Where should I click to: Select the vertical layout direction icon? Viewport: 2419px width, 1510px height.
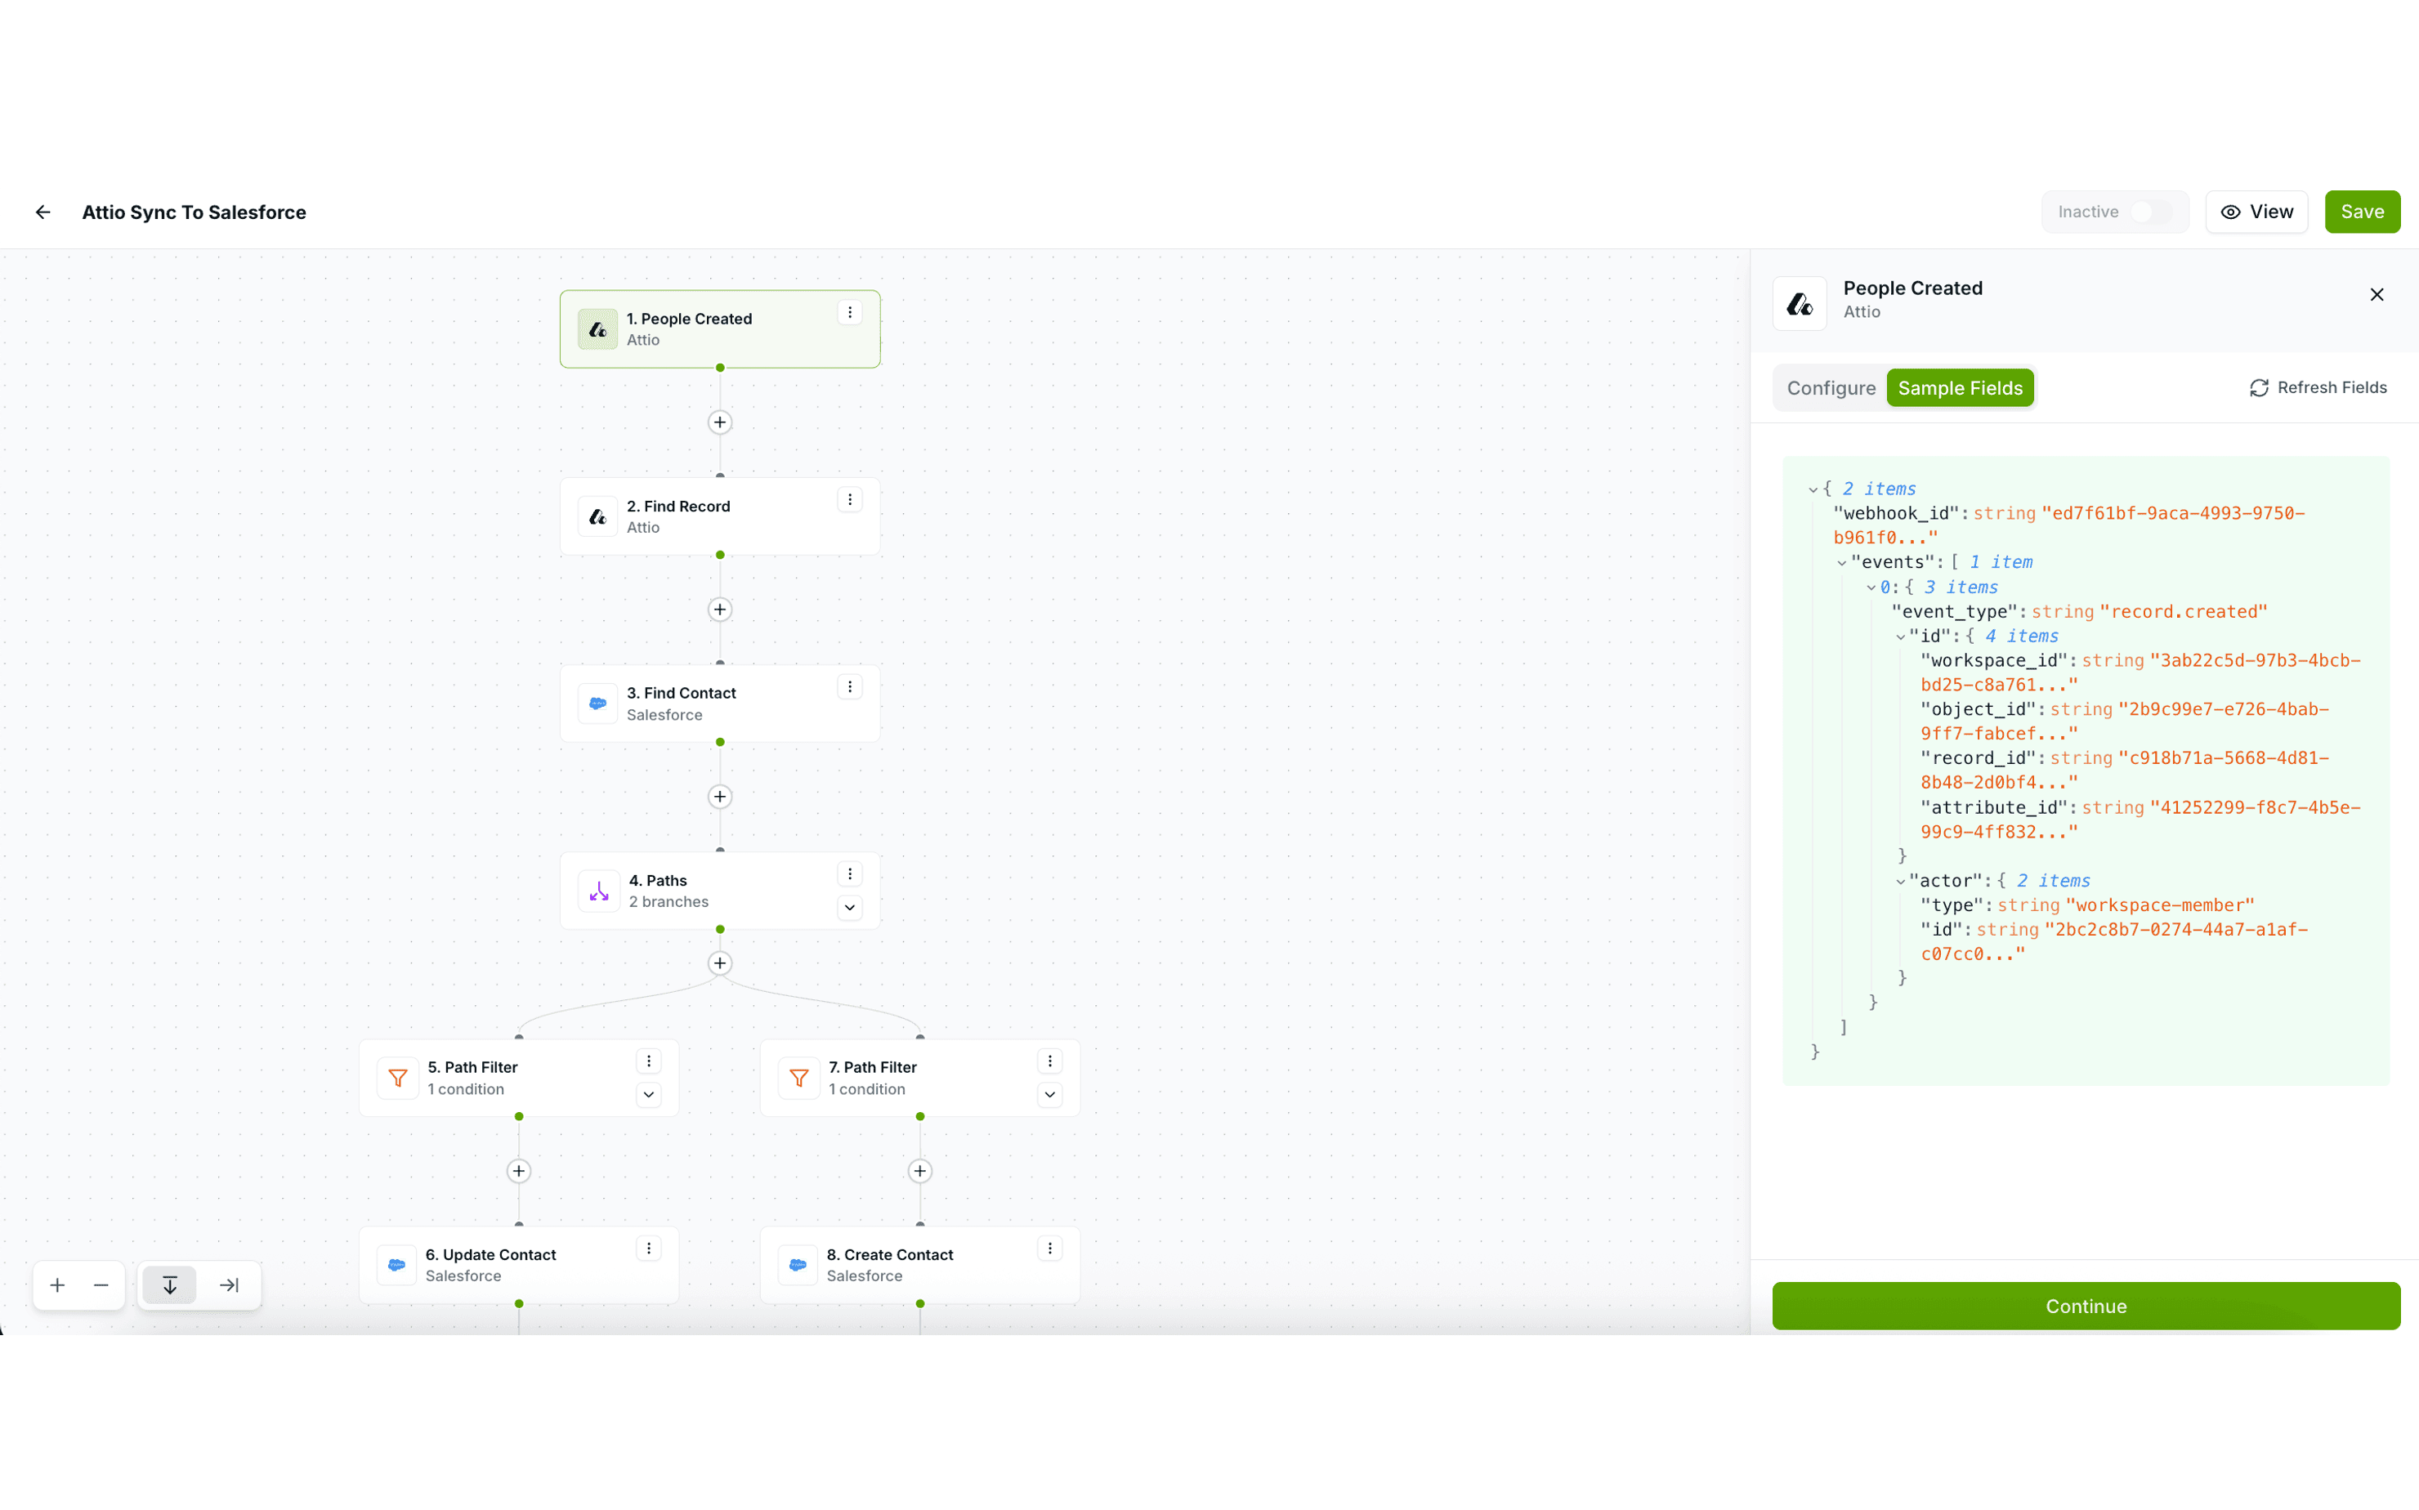click(170, 1285)
